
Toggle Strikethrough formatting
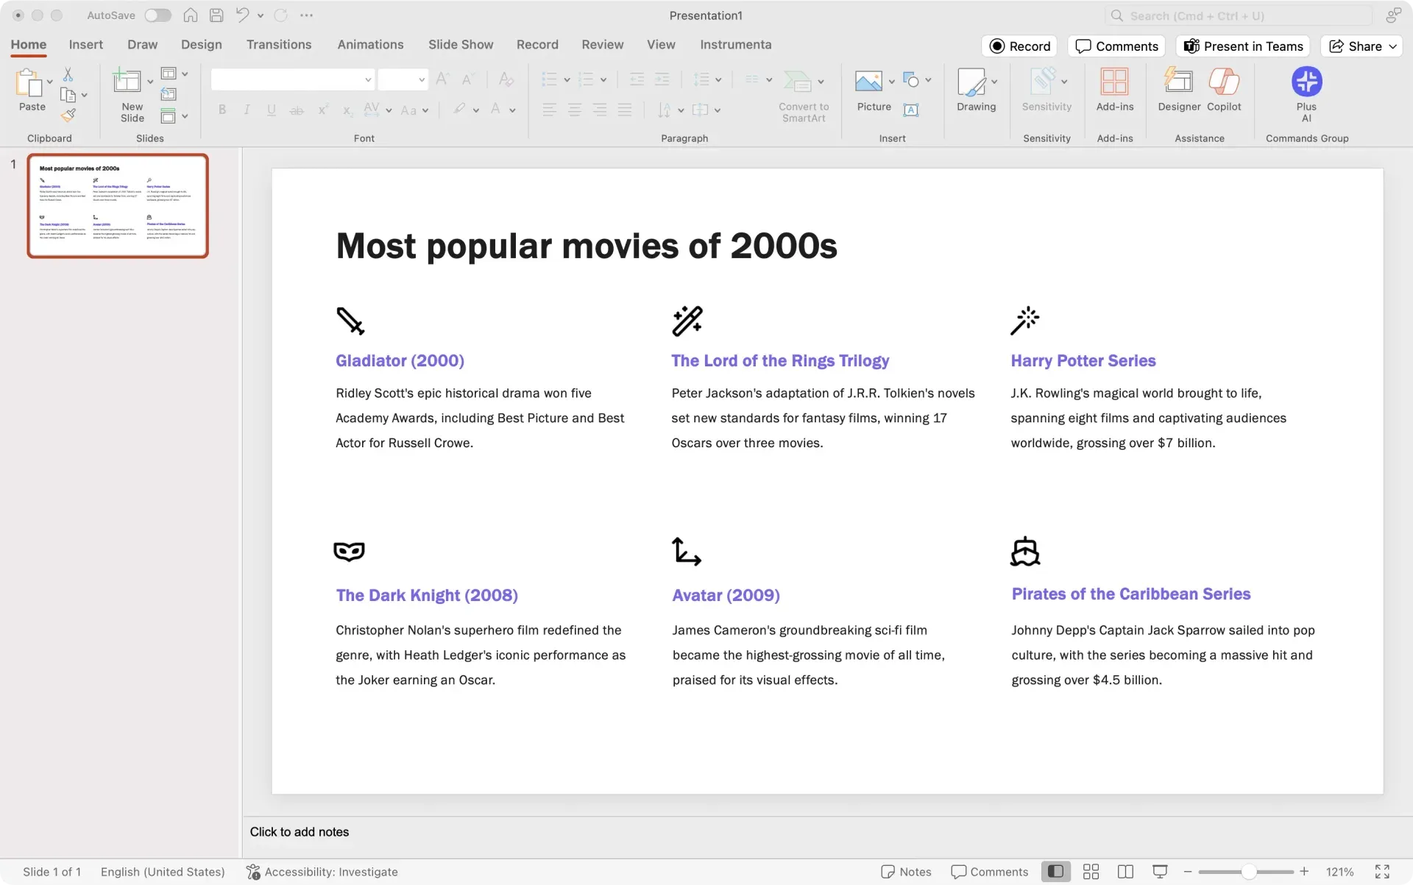coord(297,110)
